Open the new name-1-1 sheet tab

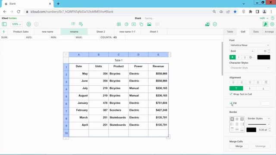click(127, 31)
